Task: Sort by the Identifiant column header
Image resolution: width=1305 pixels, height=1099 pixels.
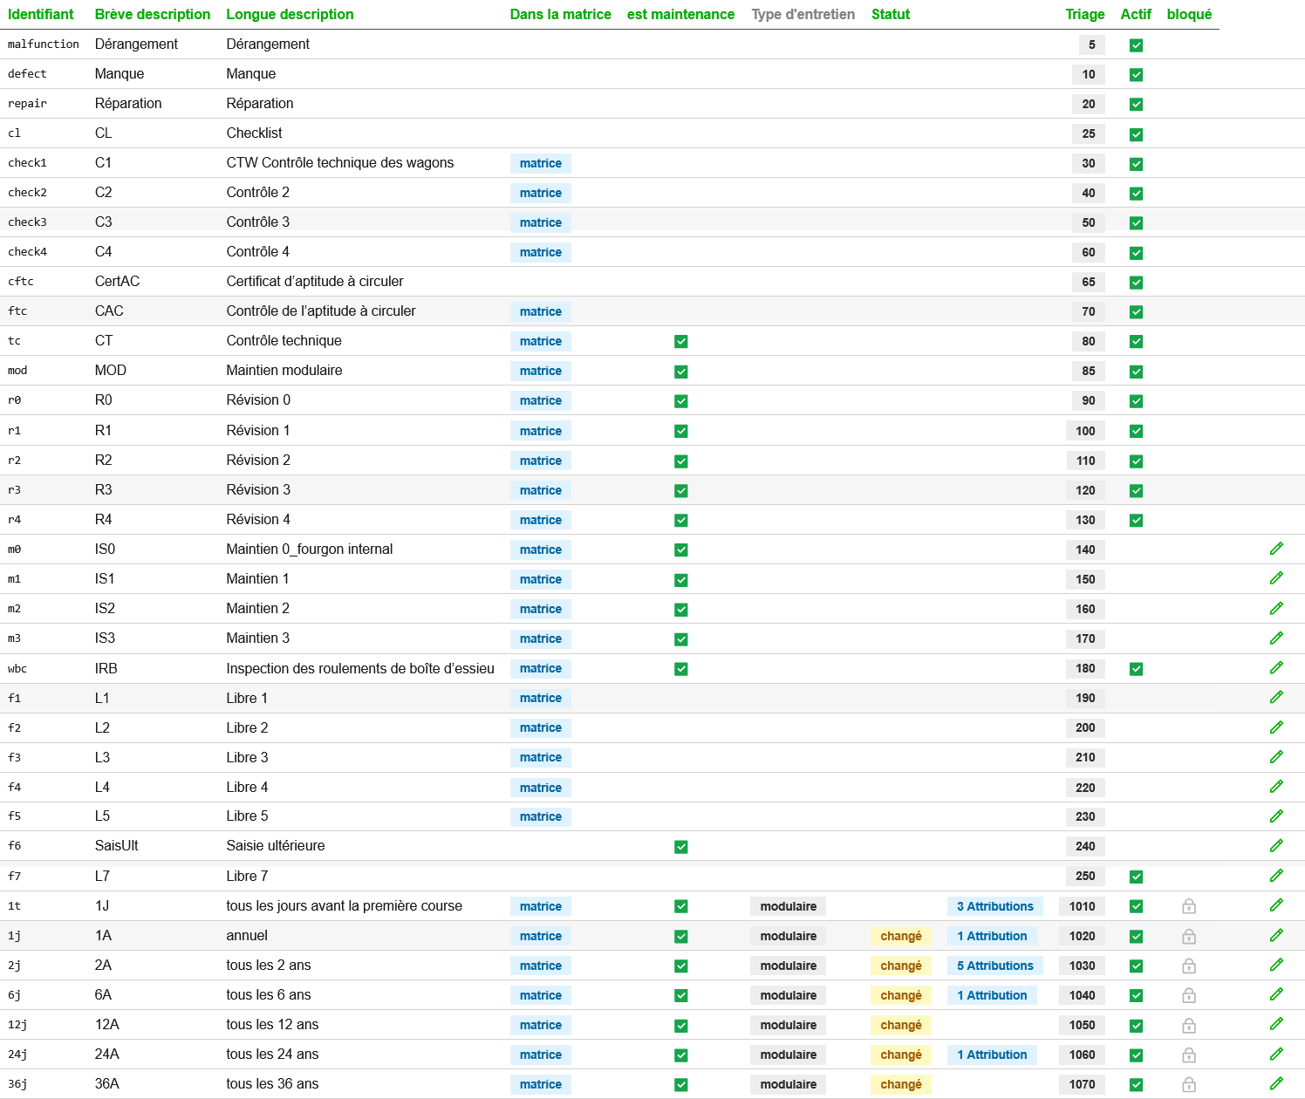Action: pos(41,14)
